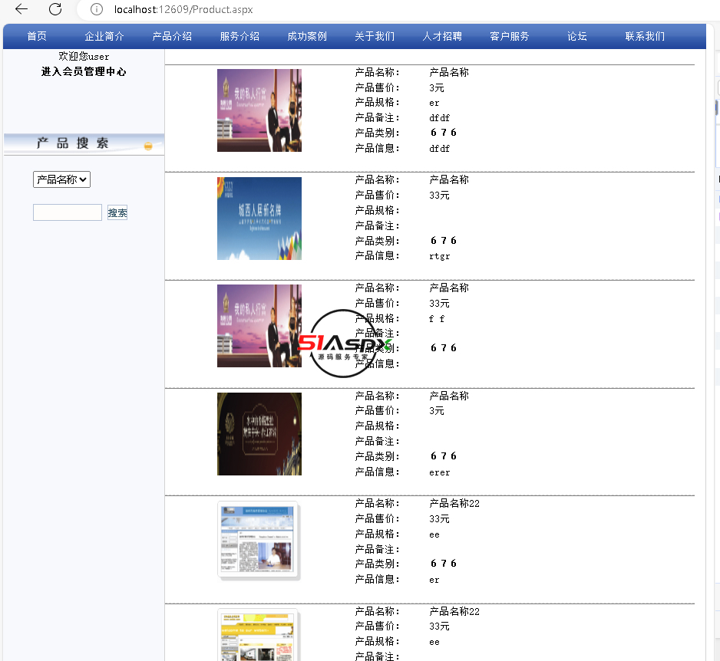This screenshot has height=661, width=720.
Task: Open the dark maroon product thumbnail
Action: 259,434
